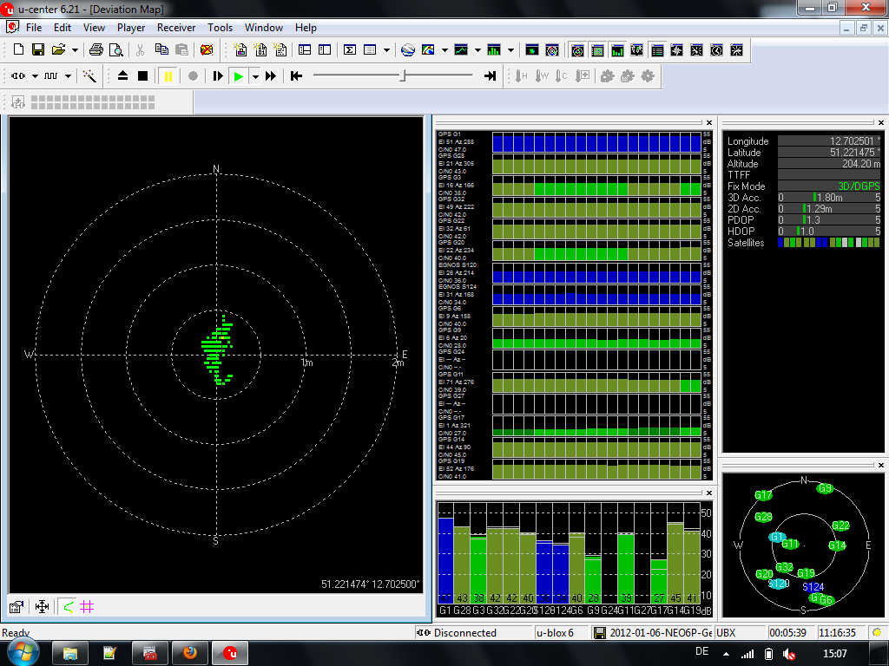Expand the Open file dropdown arrow
This screenshot has height=666, width=889.
tap(75, 50)
